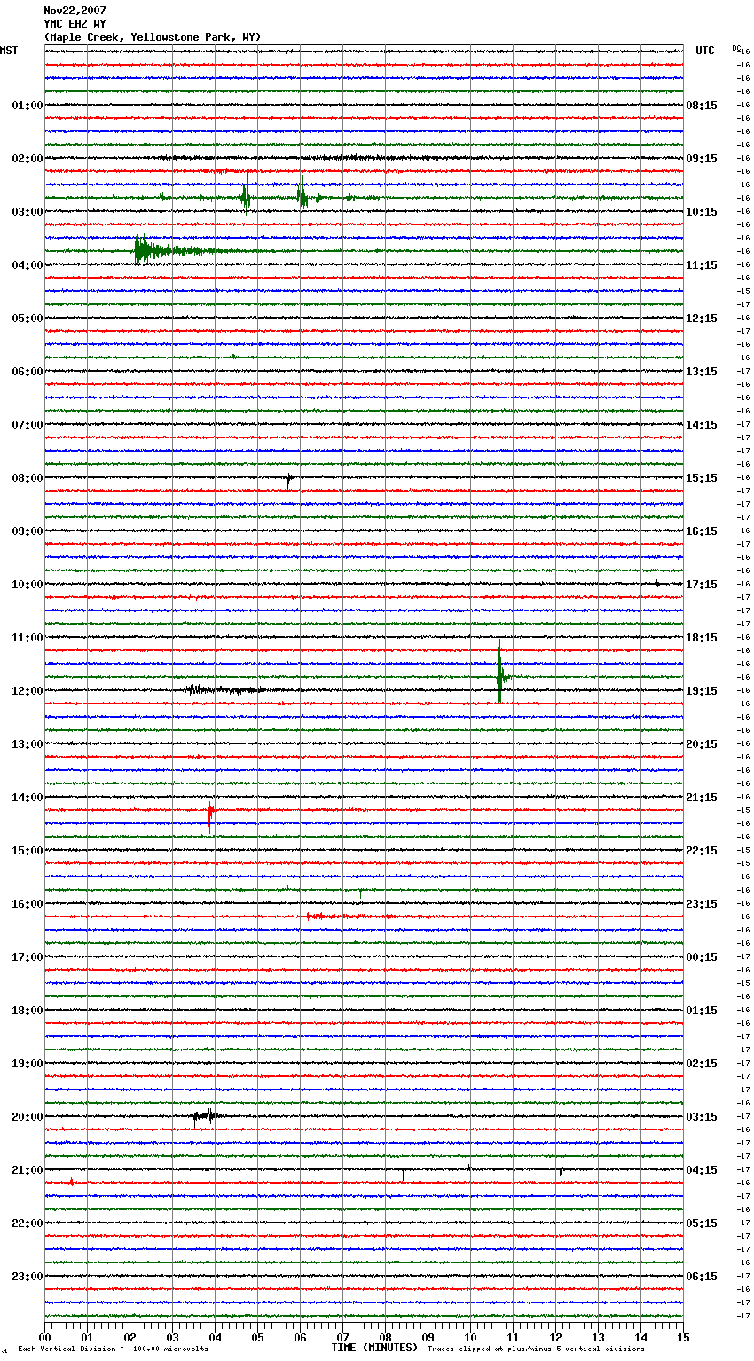Select the 04:00 MST time label

[x=27, y=265]
